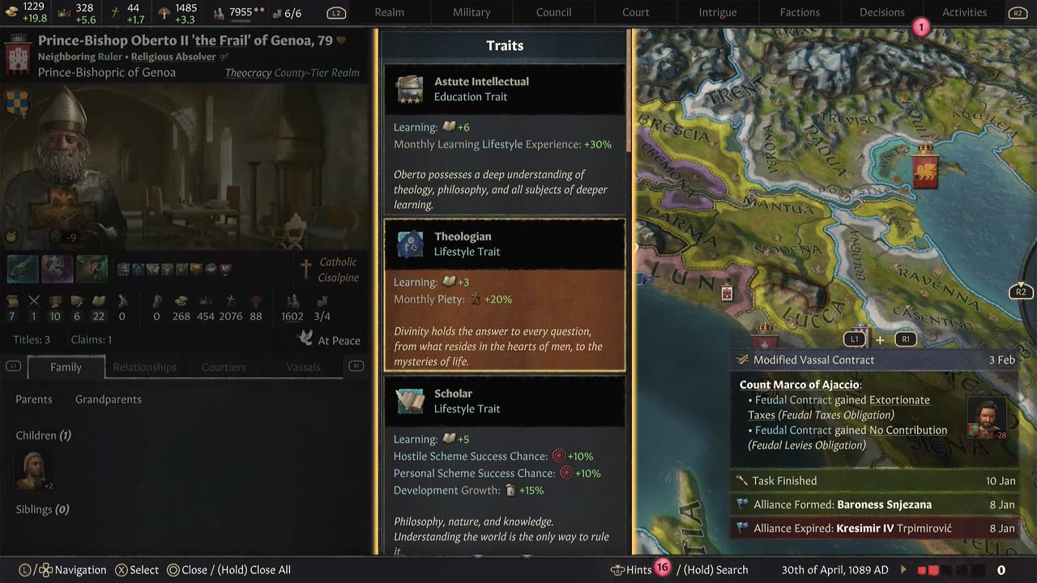Screen dimensions: 1037x583
Task: Click the Scholar trait book icon
Action: [410, 401]
